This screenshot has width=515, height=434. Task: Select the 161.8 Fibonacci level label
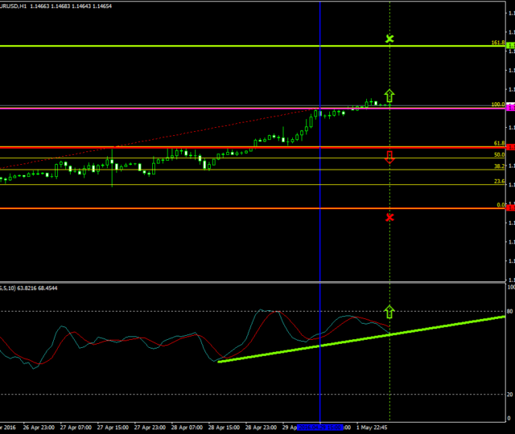(497, 43)
